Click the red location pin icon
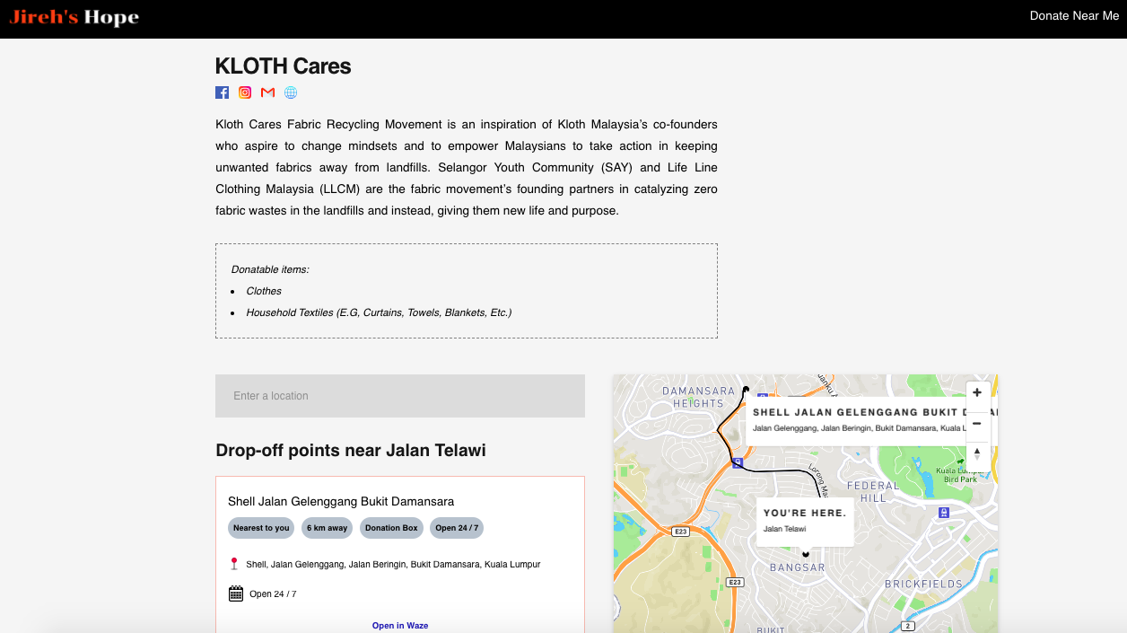1127x633 pixels. [x=234, y=564]
